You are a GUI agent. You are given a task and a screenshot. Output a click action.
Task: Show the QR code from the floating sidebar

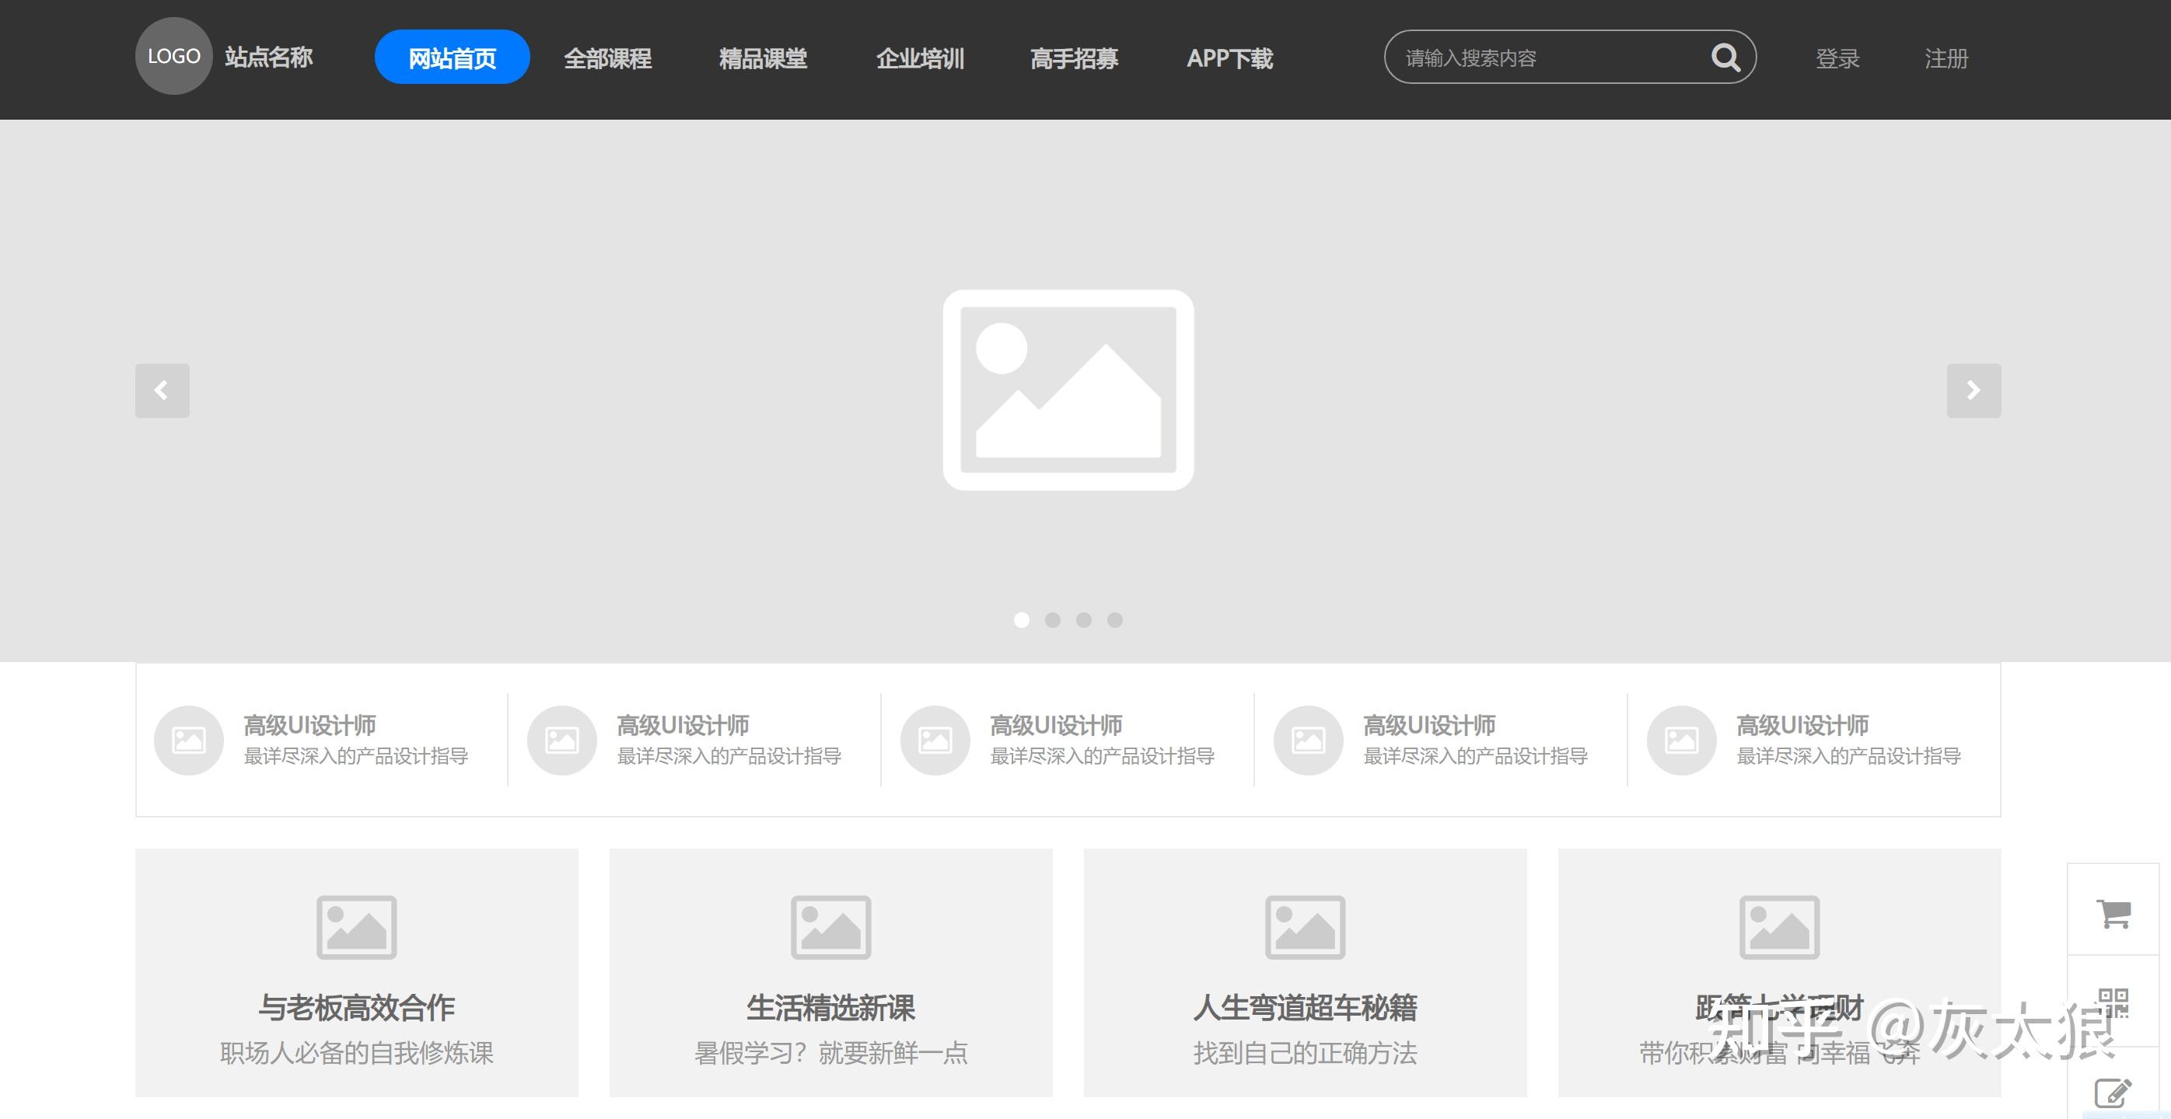pyautogui.click(x=2115, y=1005)
